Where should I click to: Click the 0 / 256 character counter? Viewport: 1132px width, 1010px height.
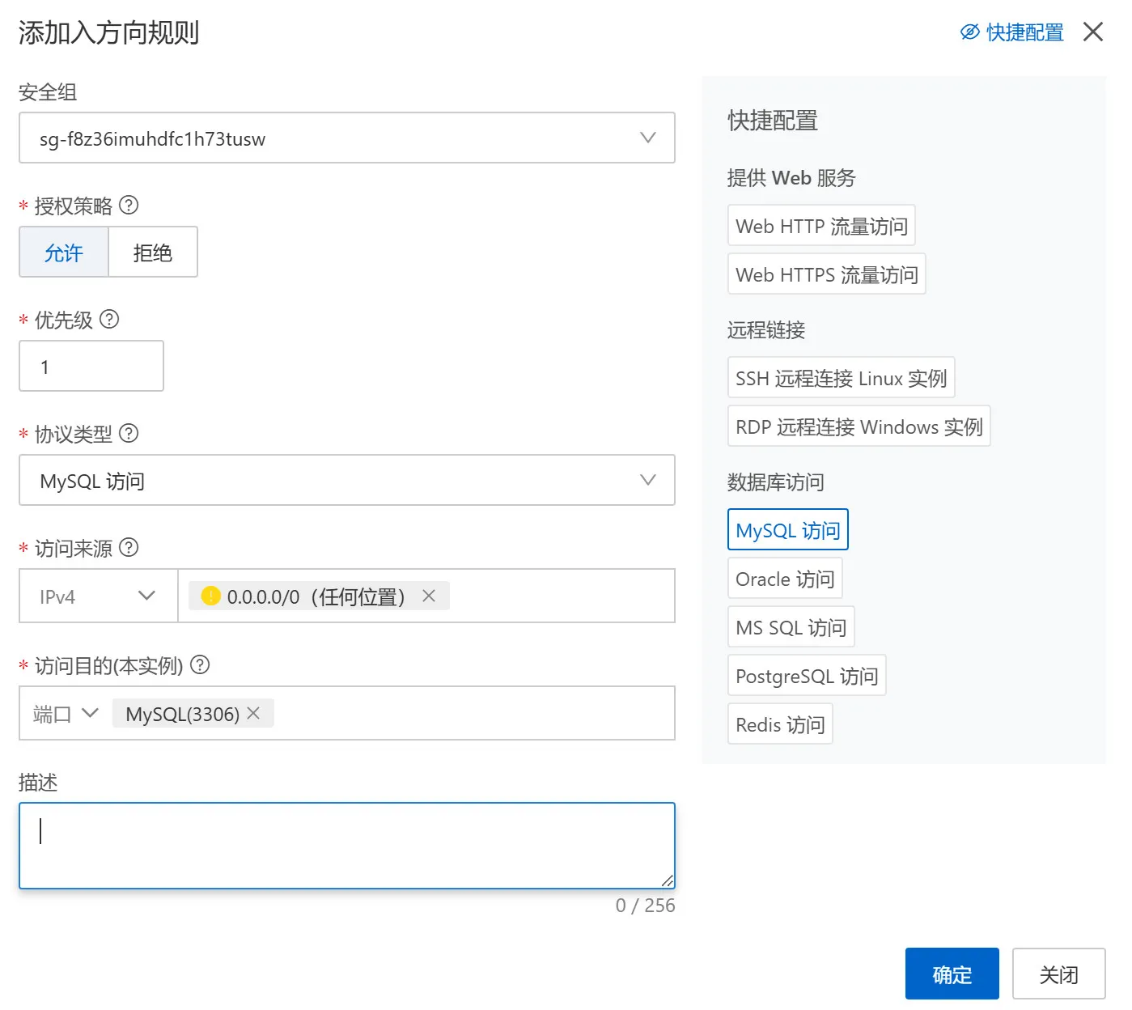click(645, 905)
